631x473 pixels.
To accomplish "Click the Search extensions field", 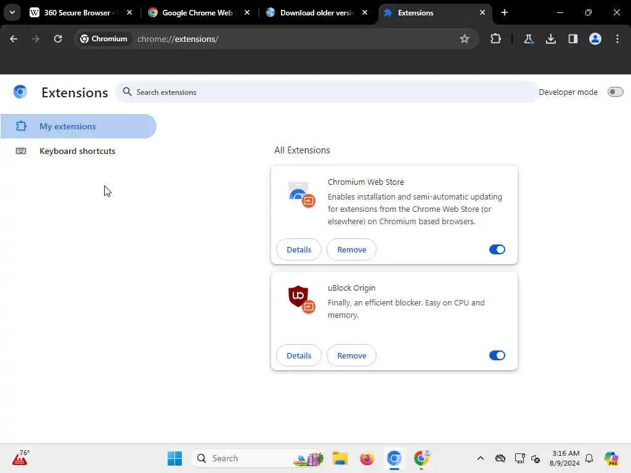I will click(x=327, y=92).
